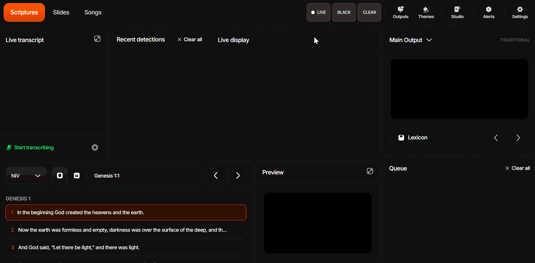
Task: Select the quote mode icon
Action: [x=77, y=176]
